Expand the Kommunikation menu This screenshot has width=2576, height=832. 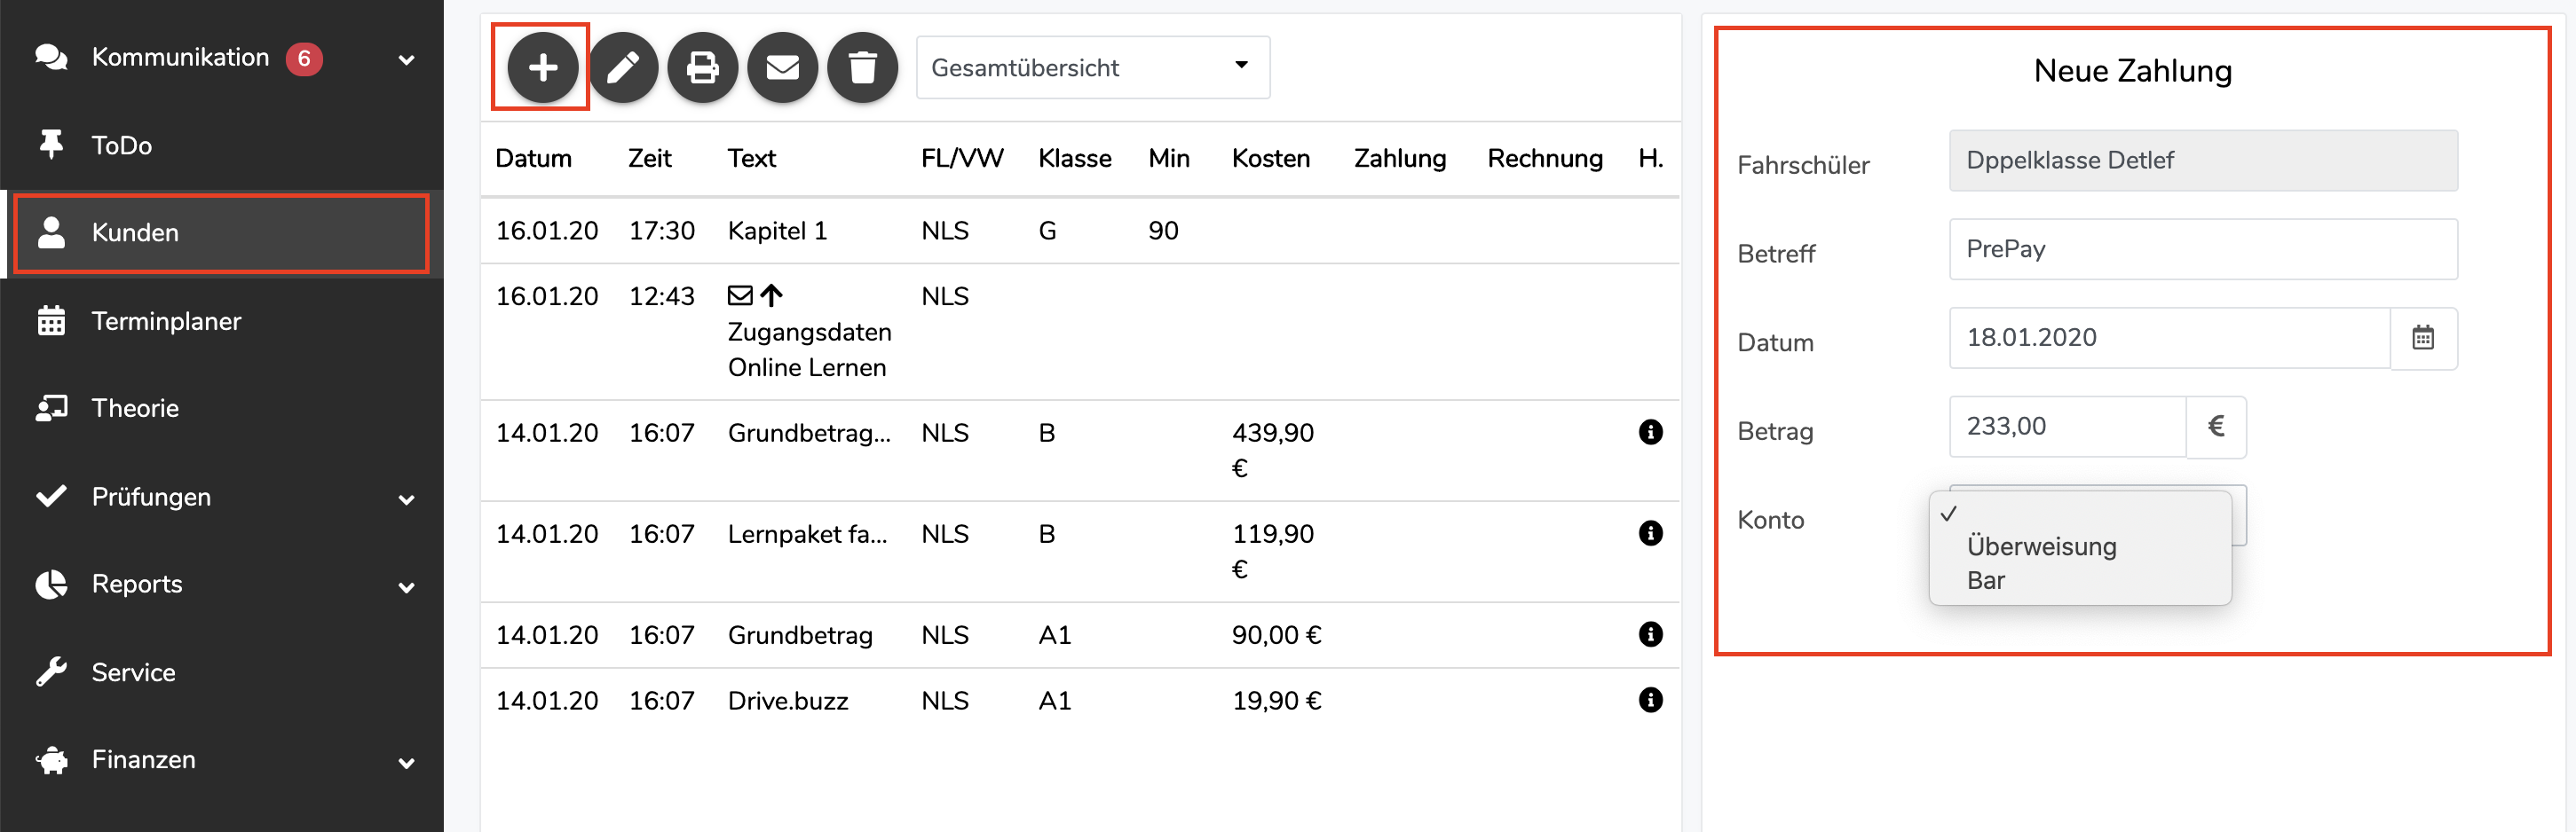click(x=406, y=59)
